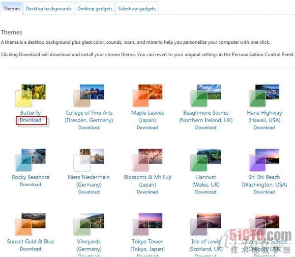Click the Maple Leaves theme thumbnail
This screenshot has height=258, width=295.
[147, 96]
